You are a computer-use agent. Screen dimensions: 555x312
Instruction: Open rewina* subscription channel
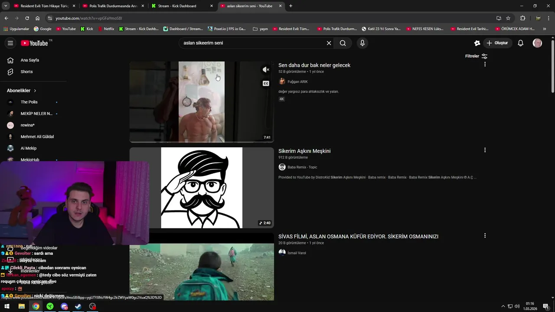coord(27,125)
